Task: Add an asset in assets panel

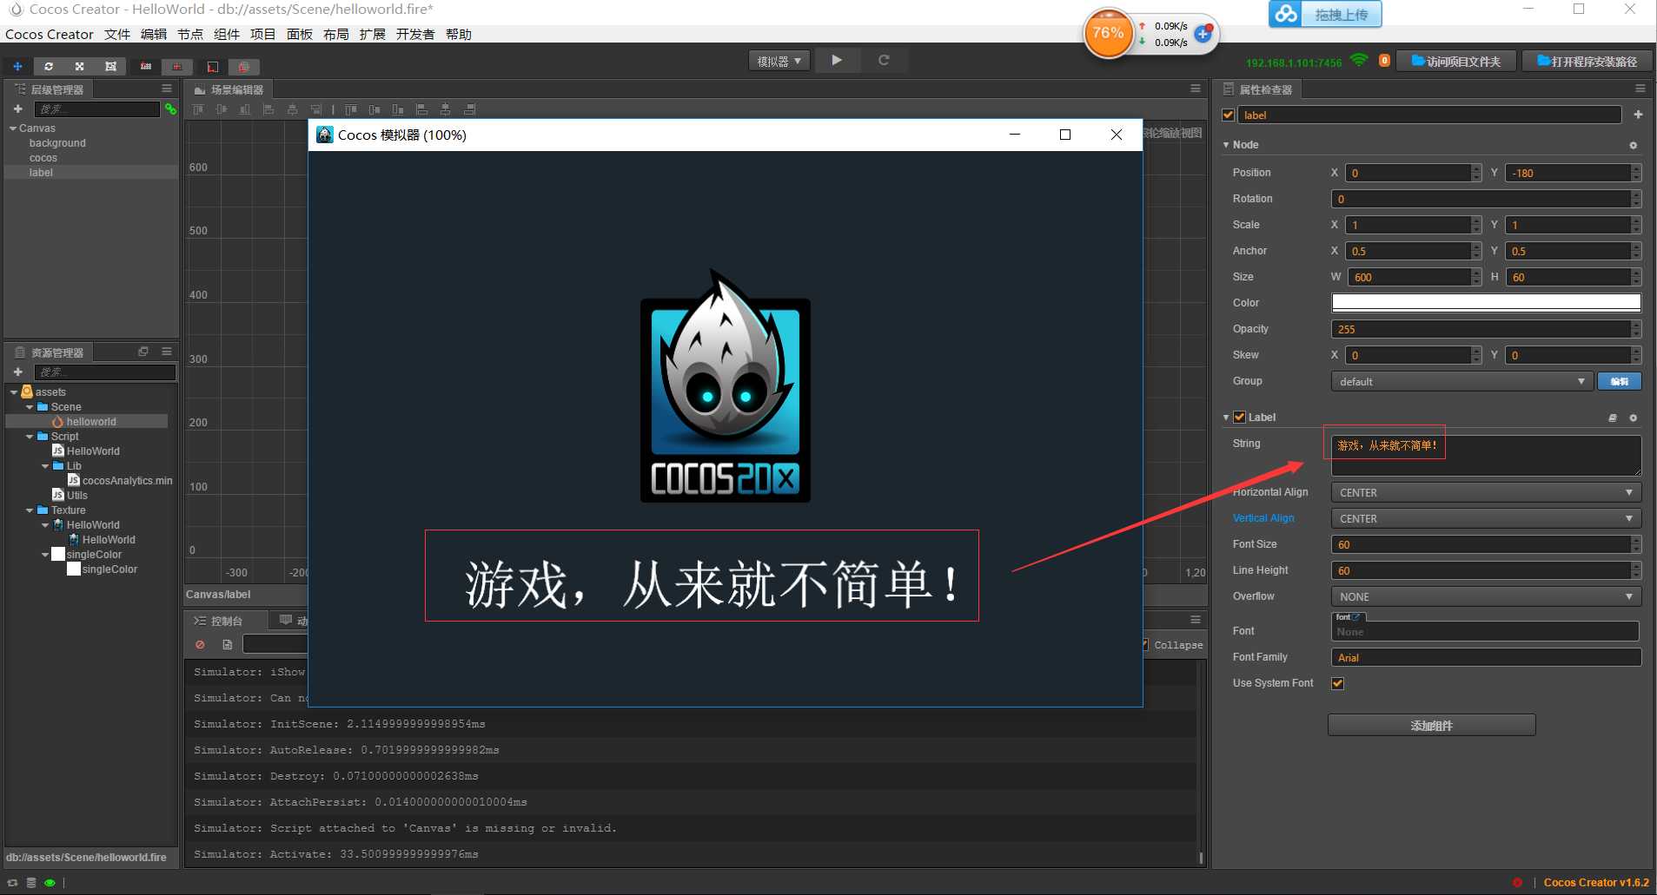Action: click(17, 372)
